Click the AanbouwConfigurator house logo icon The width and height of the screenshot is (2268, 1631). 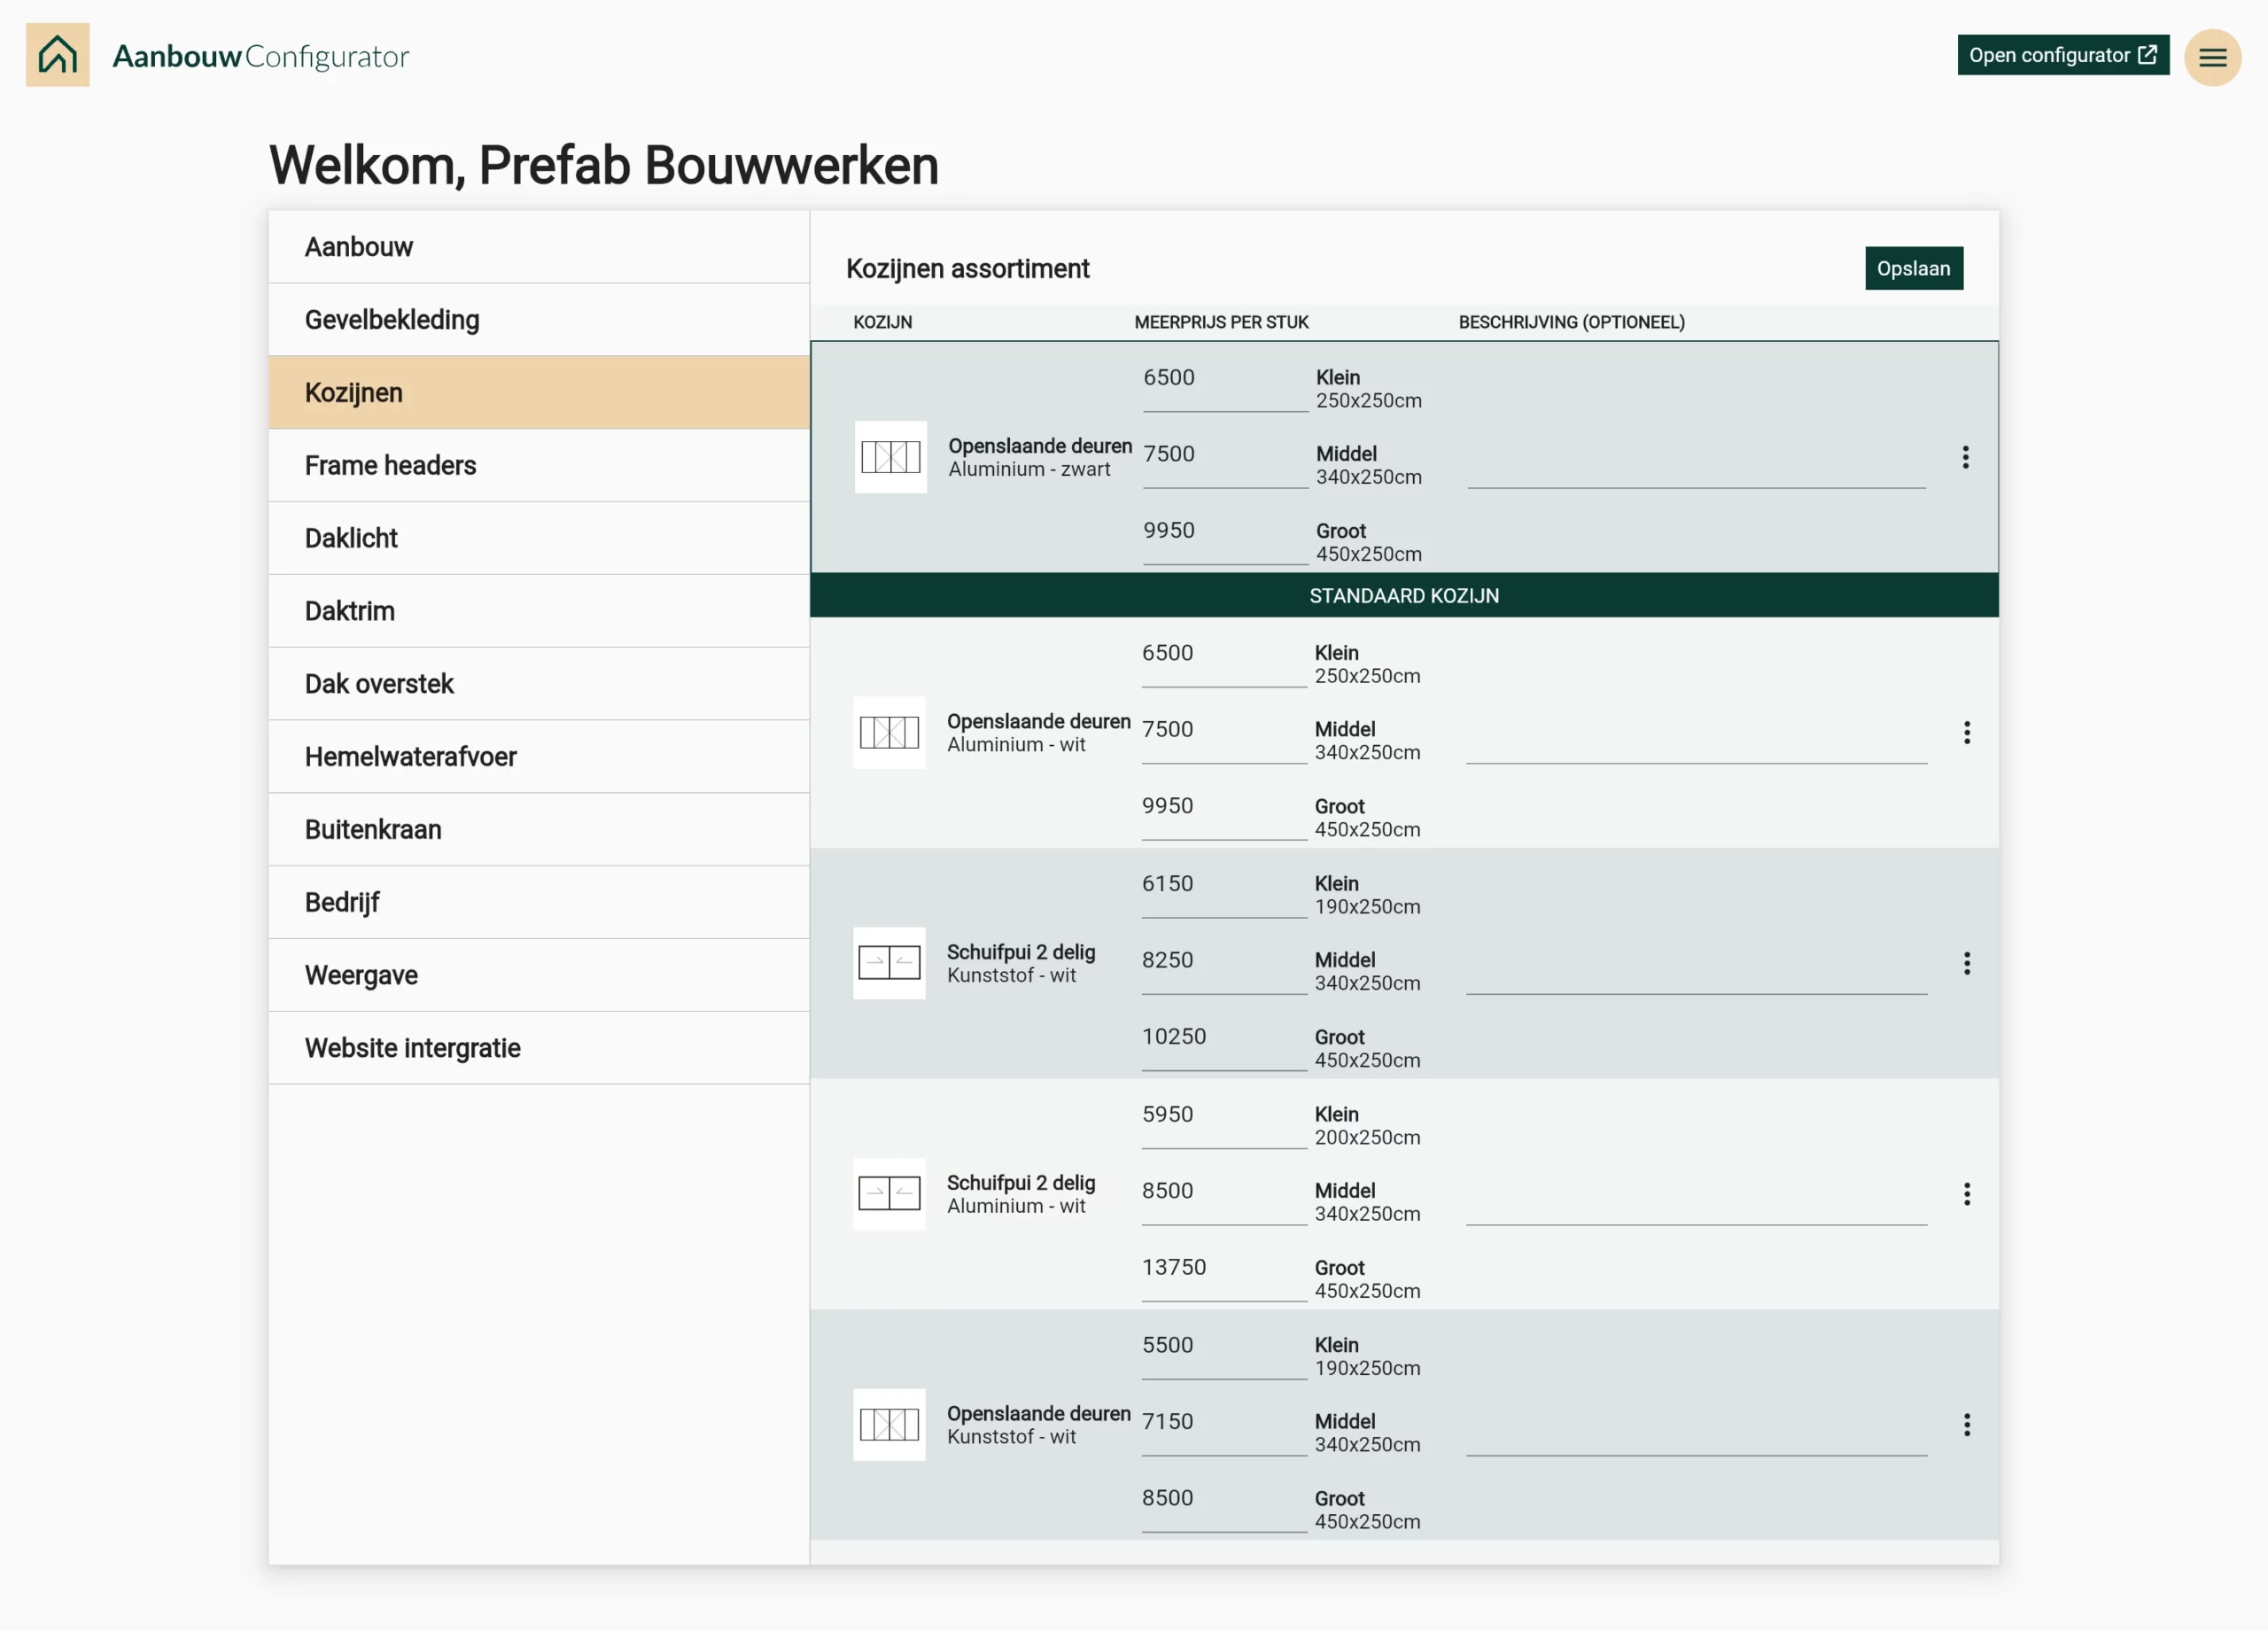[x=57, y=55]
